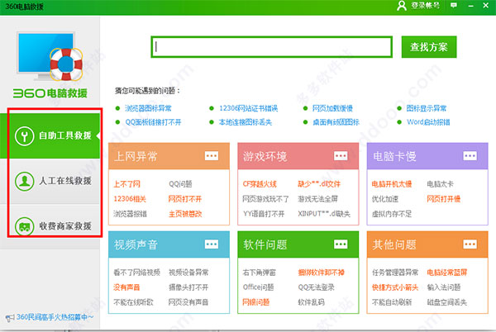
Task: Open Word启动报错 suggested problem
Action: click(428, 122)
